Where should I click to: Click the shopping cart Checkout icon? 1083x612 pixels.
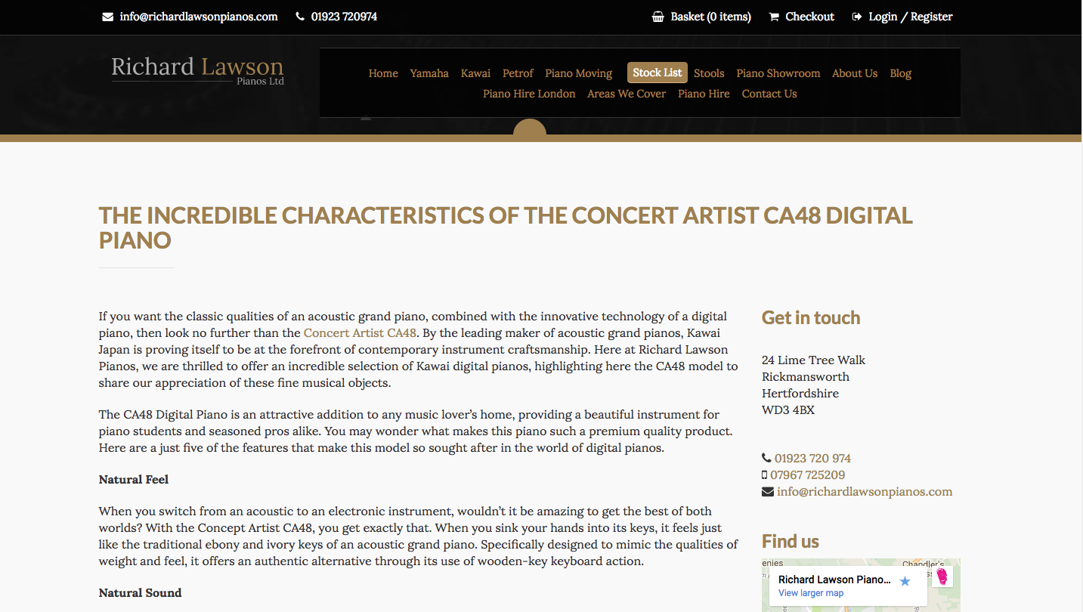[x=774, y=17]
